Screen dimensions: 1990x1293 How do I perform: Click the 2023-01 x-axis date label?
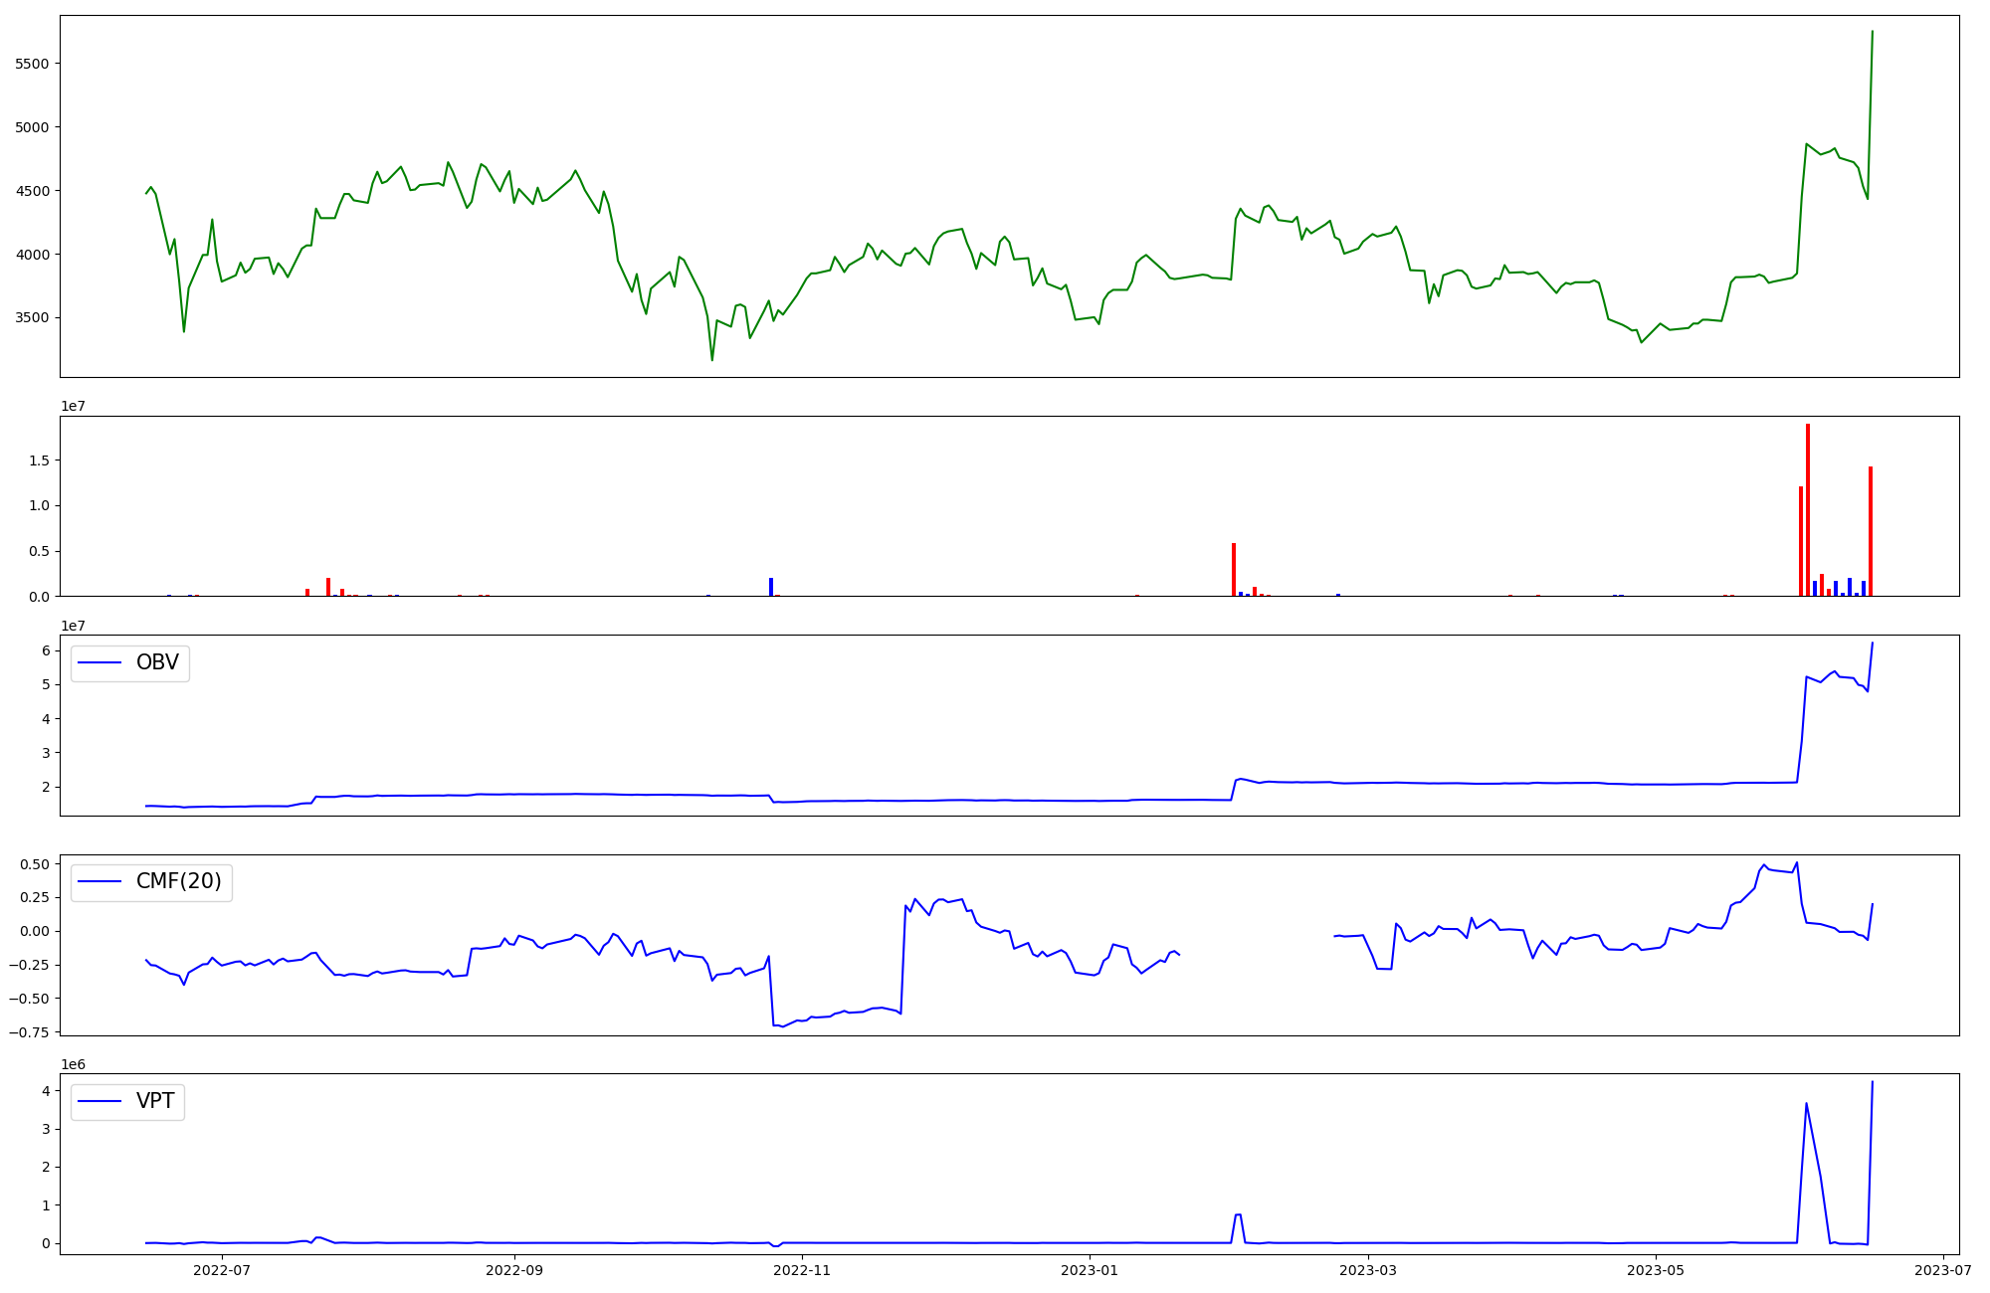[x=1090, y=1270]
